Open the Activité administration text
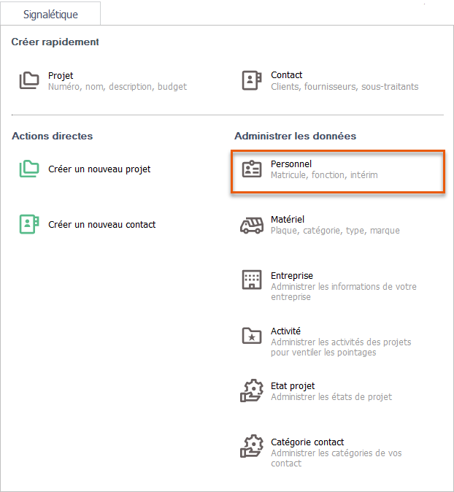Image resolution: width=454 pixels, height=492 pixels. point(285,331)
